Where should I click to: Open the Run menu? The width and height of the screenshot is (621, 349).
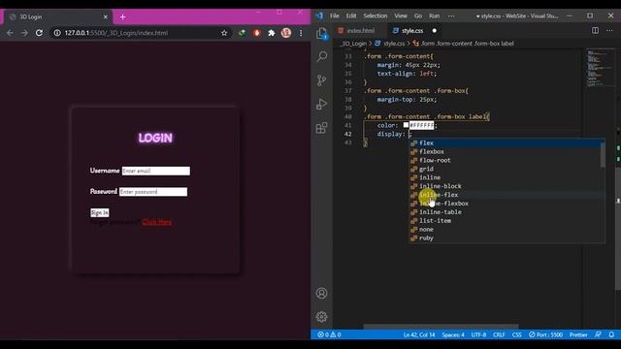(434, 16)
